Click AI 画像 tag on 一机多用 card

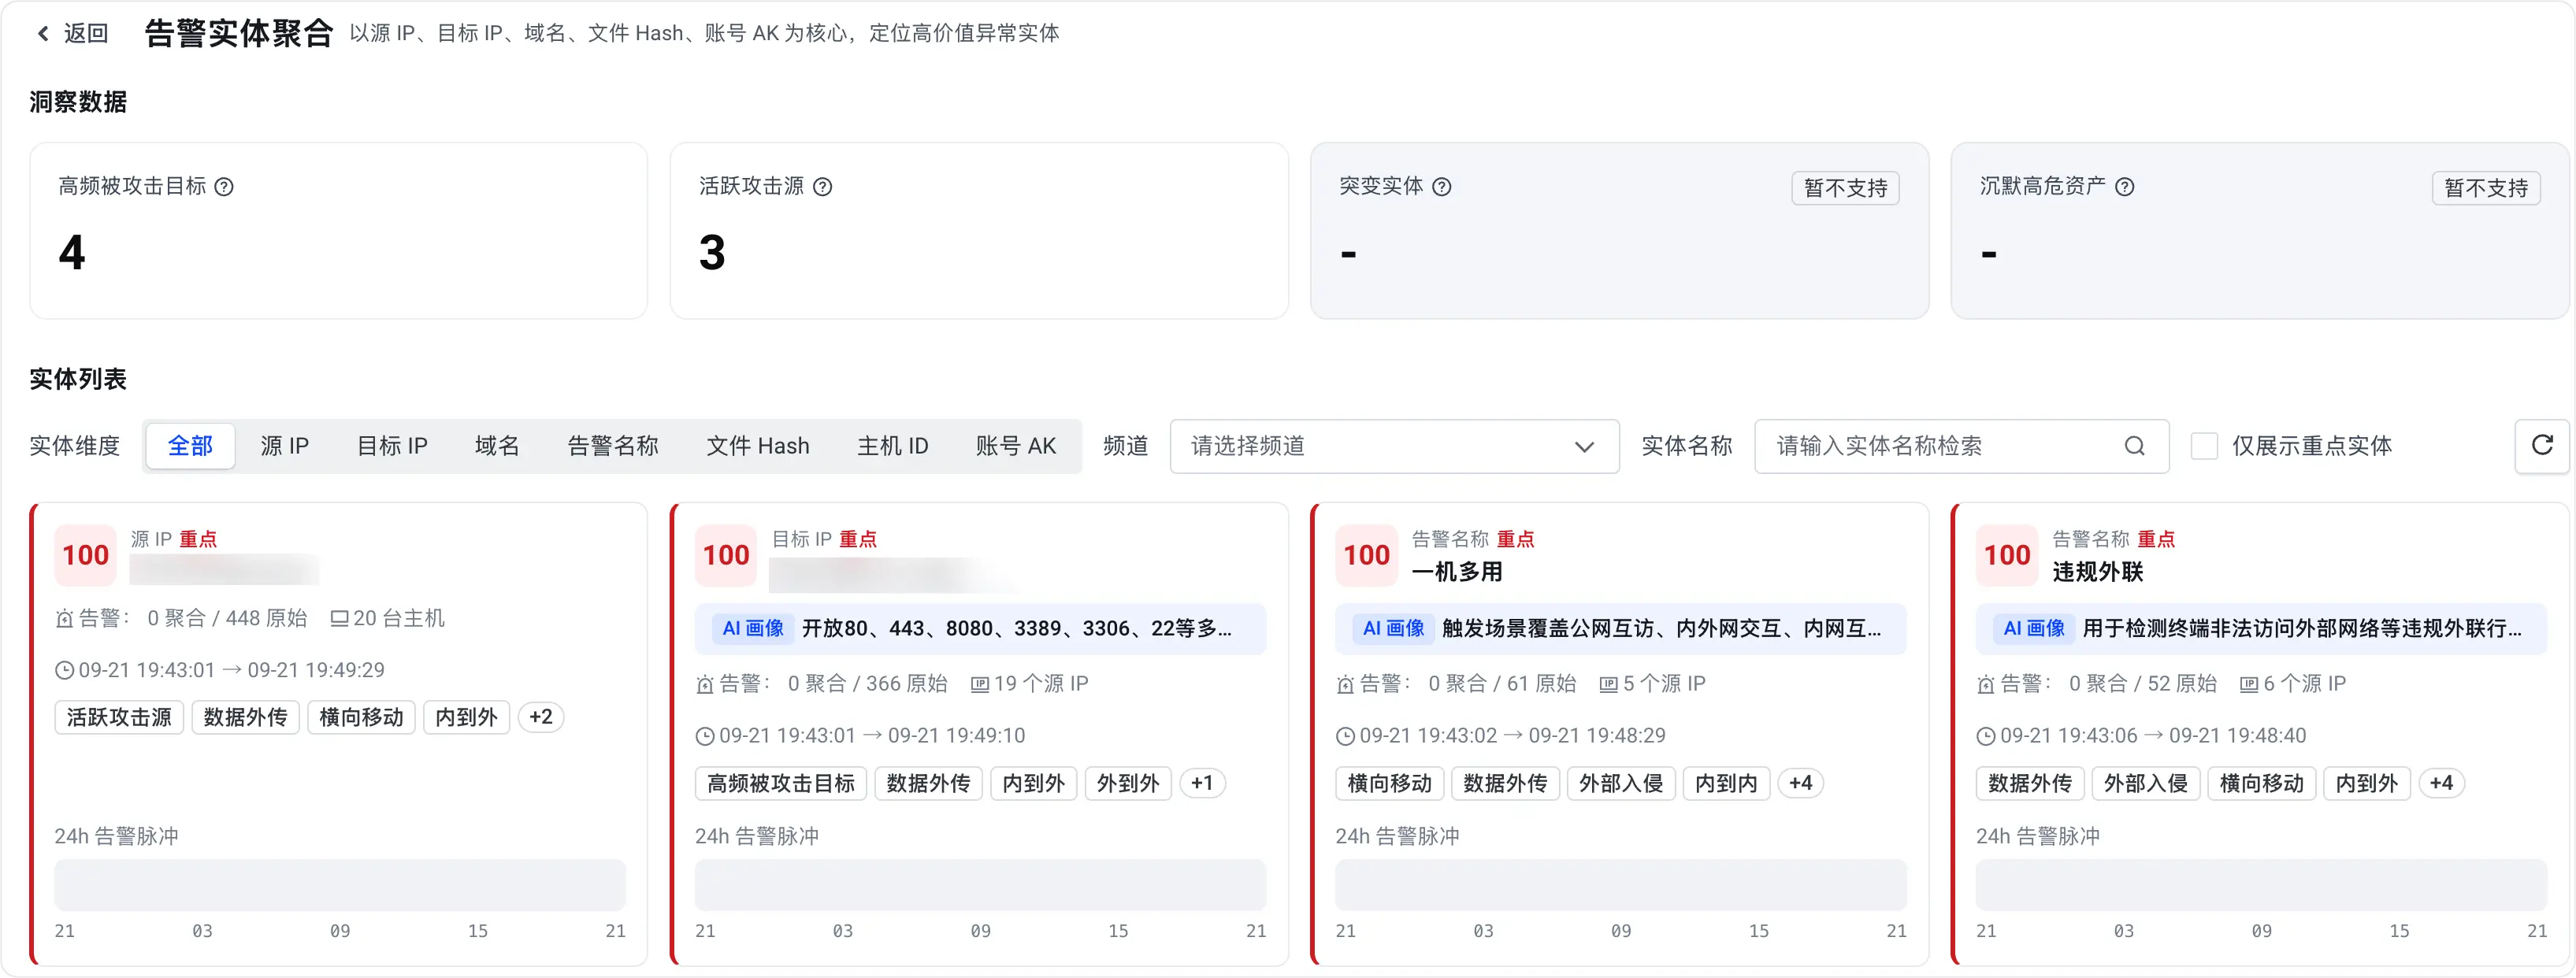[1393, 629]
